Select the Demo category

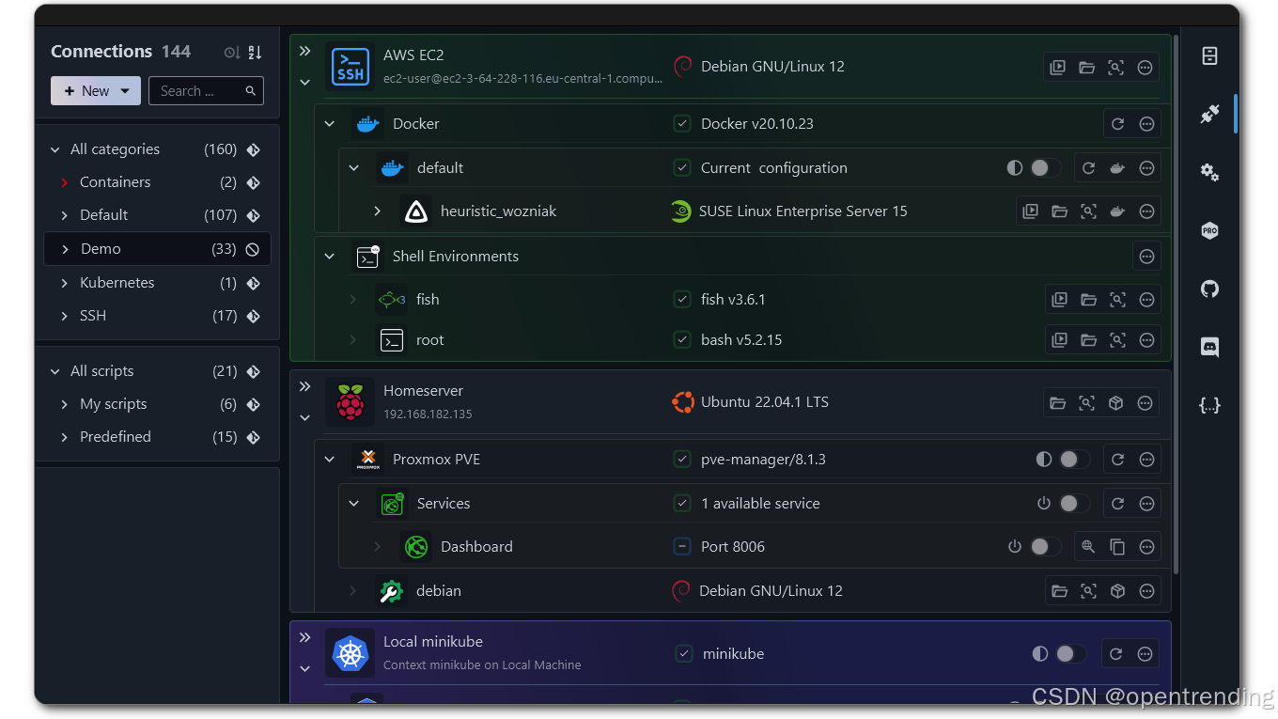(x=157, y=249)
